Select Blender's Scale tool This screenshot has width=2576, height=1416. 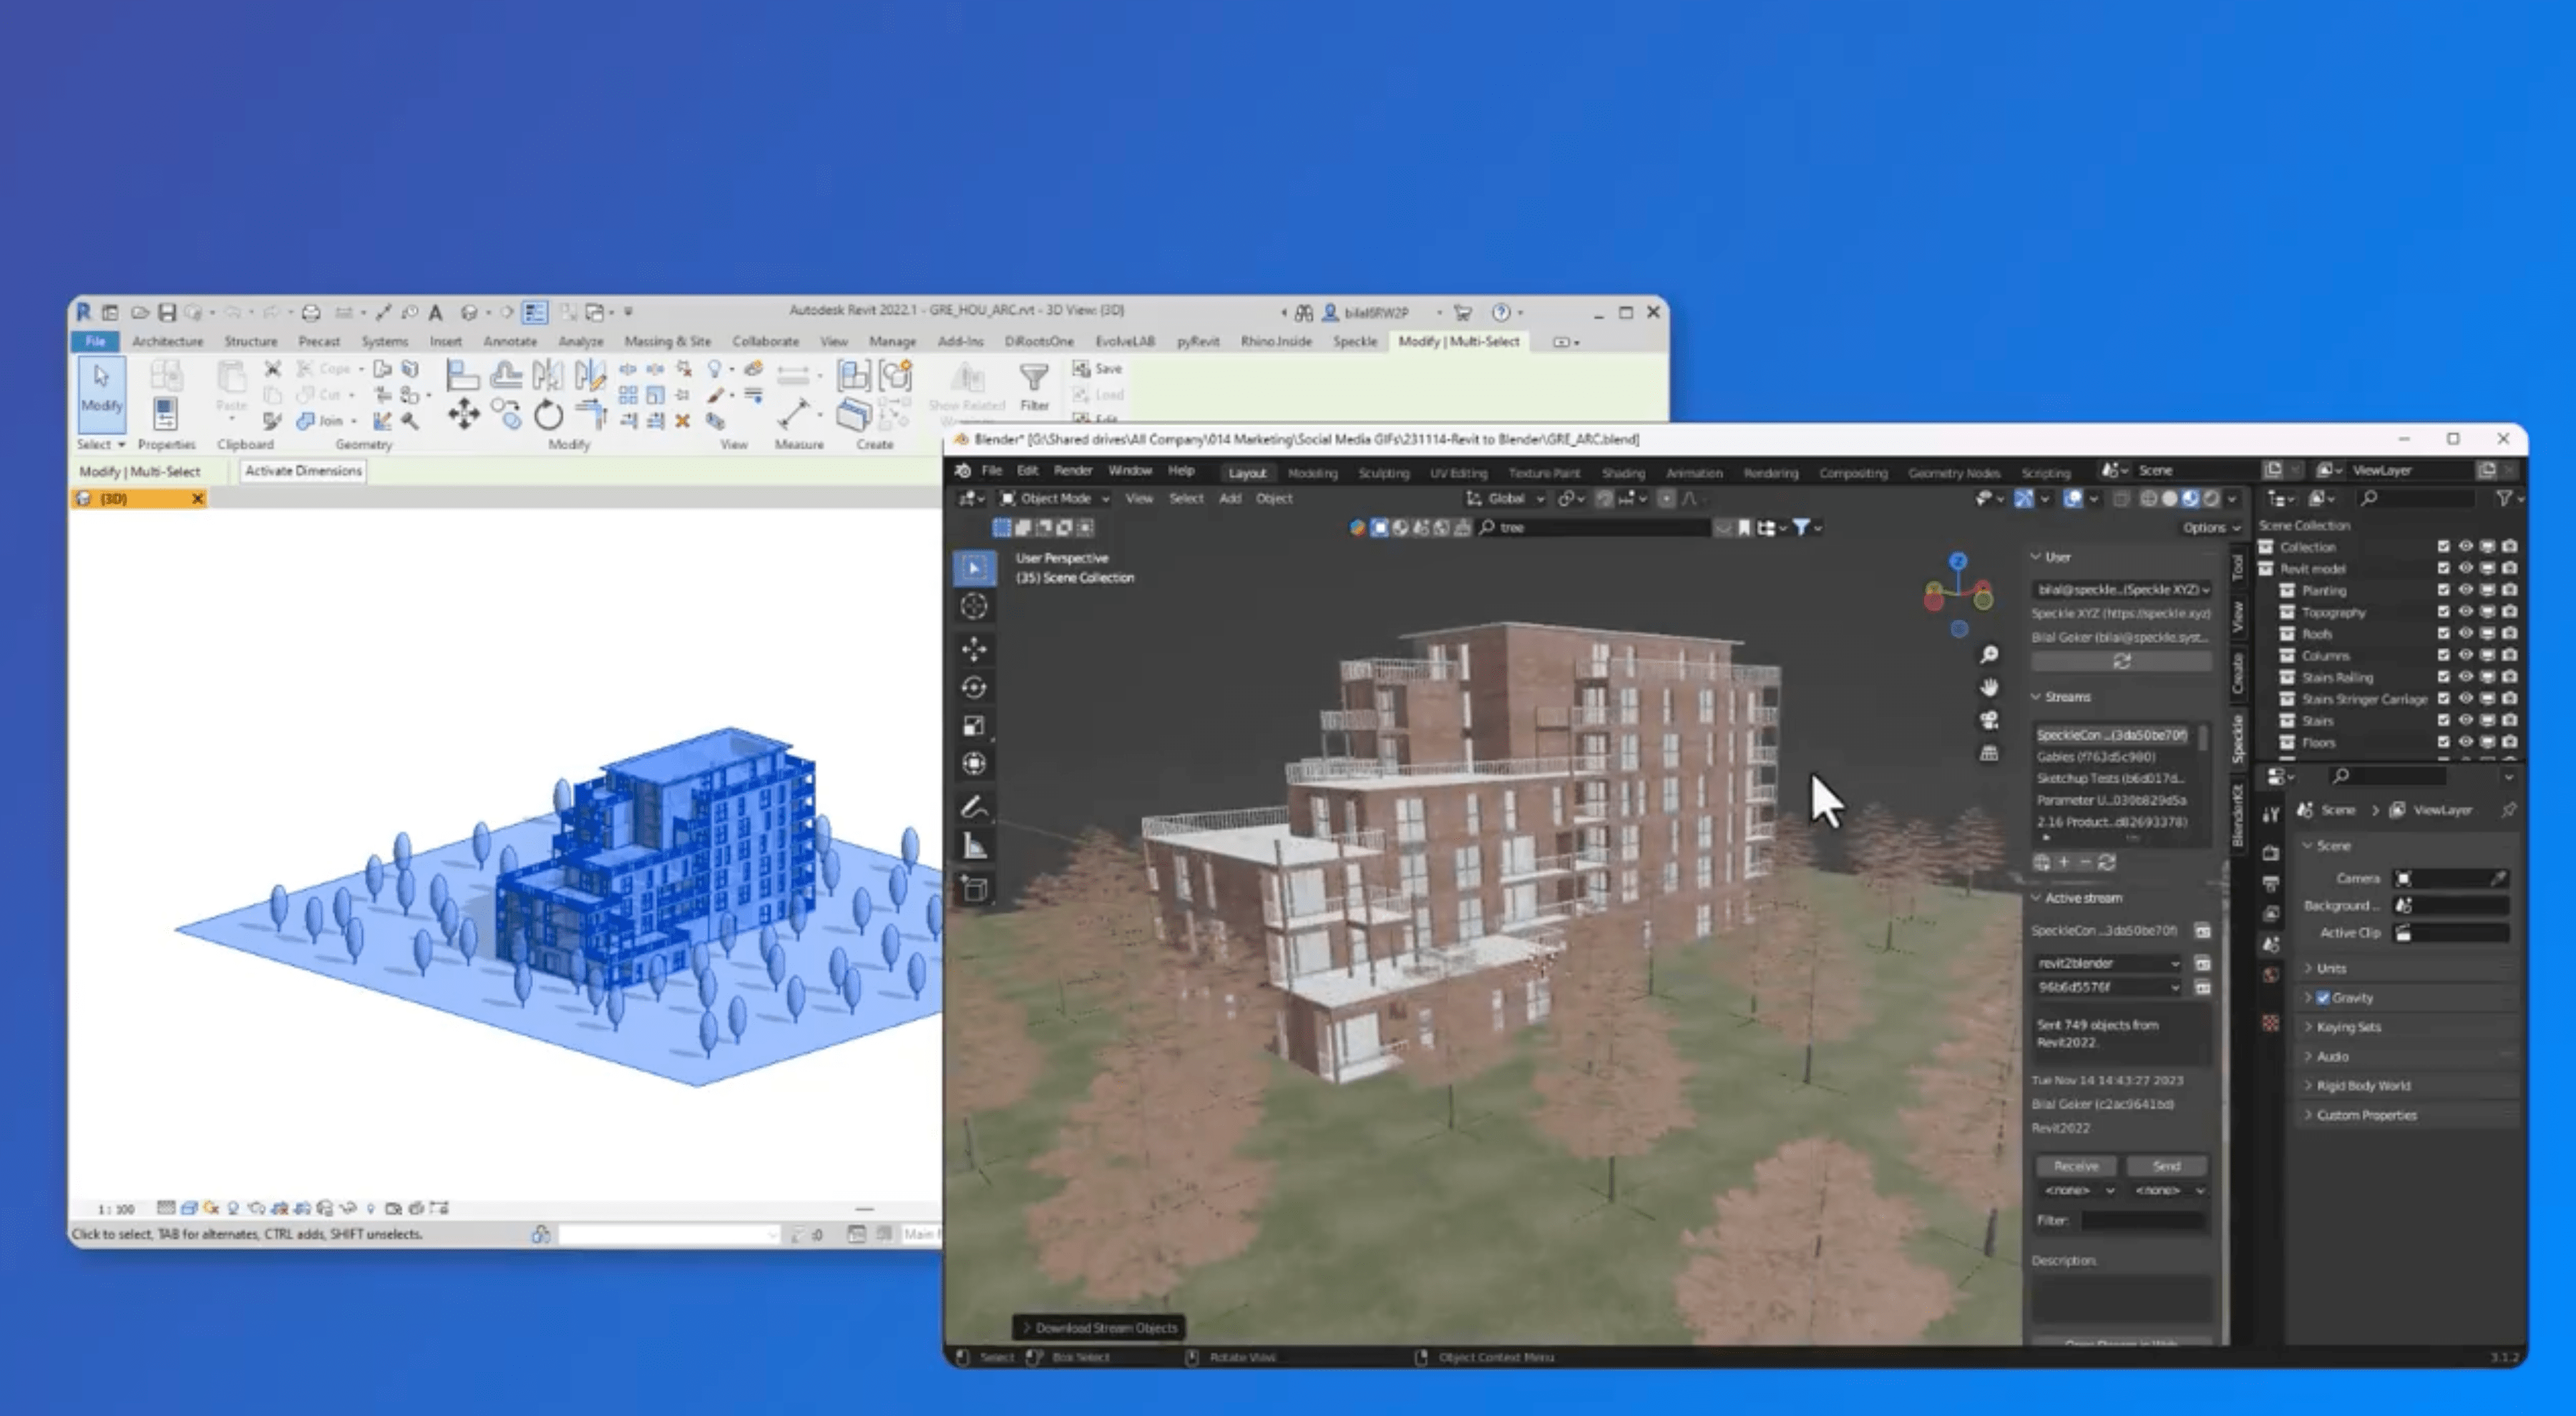pyautogui.click(x=975, y=725)
